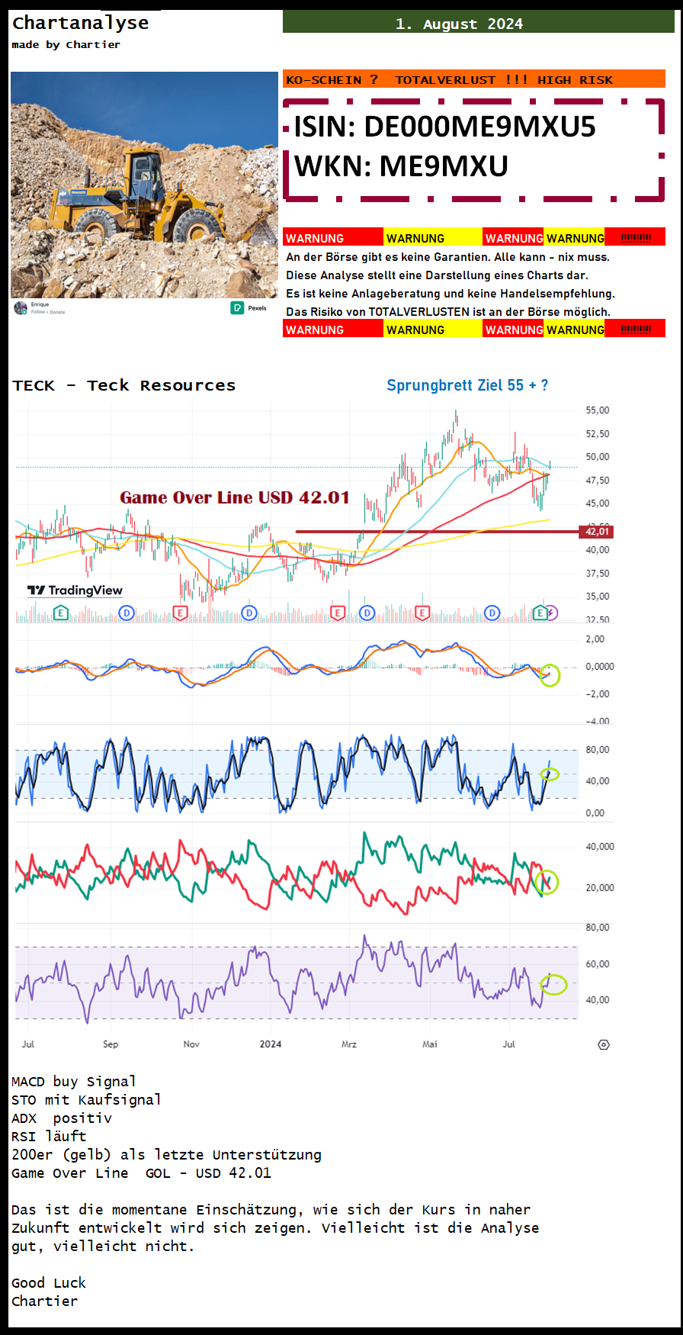Click the 'TECK - Teck Resources' title

pos(124,385)
